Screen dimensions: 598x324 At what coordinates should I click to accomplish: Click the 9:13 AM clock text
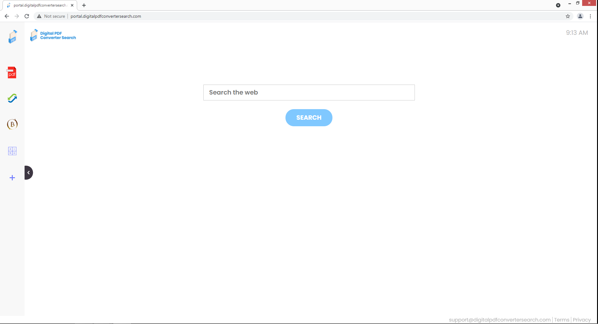[x=577, y=33]
